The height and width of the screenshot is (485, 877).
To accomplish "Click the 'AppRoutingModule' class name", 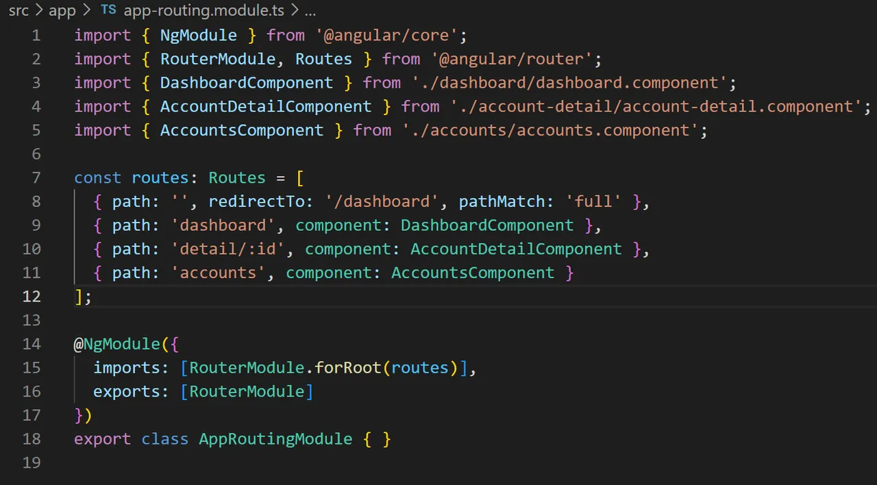I will [x=275, y=438].
